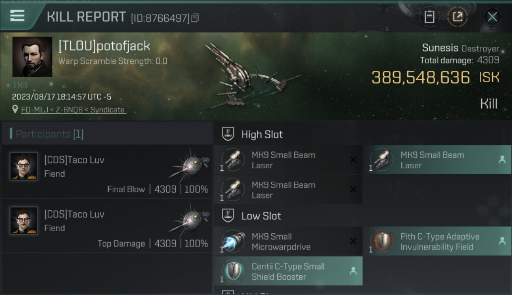Select Pith C-Type Adaptive Invulnerability Field
Viewport: 512px width, 295px height.
tap(437, 241)
